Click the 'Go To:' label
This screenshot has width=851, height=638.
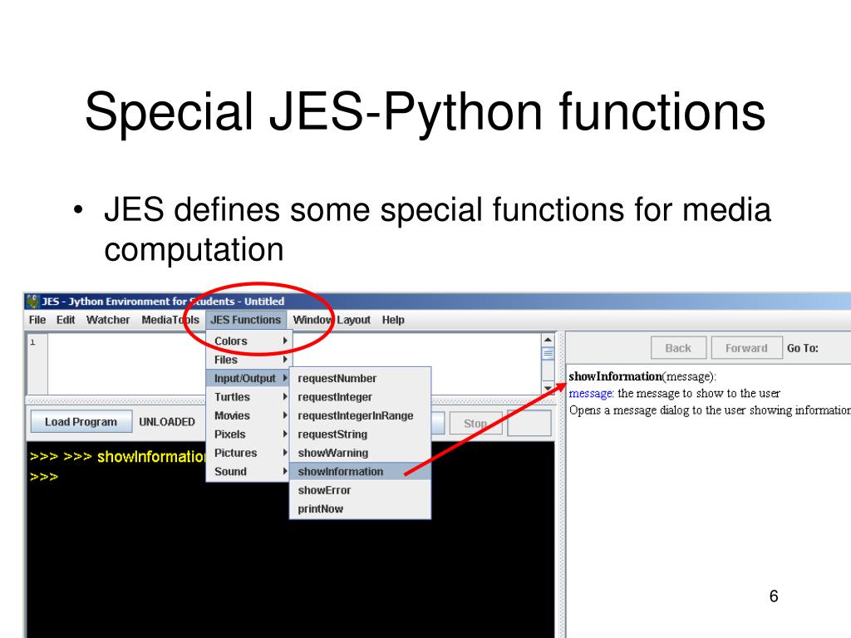(x=803, y=348)
